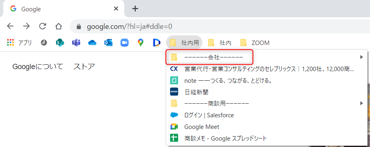This screenshot has width=370, height=147.
Task: Open 商談メモ - Google スプレッドシート bookmark
Action: click(267, 138)
